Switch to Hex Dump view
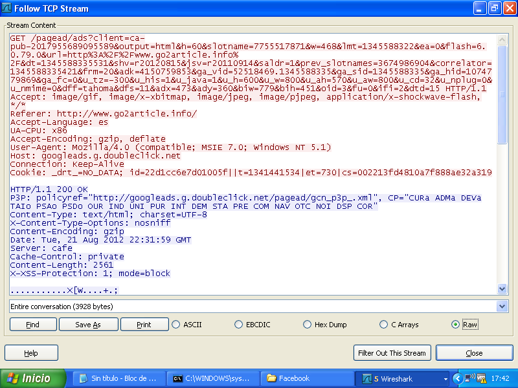The height and width of the screenshot is (388, 518). [308, 325]
